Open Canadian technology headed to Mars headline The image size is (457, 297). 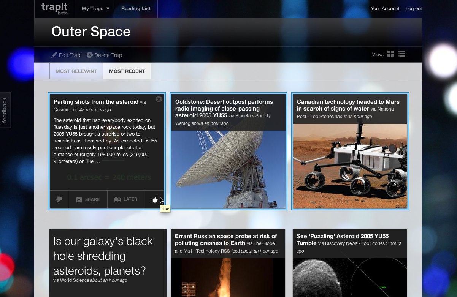[x=348, y=105]
